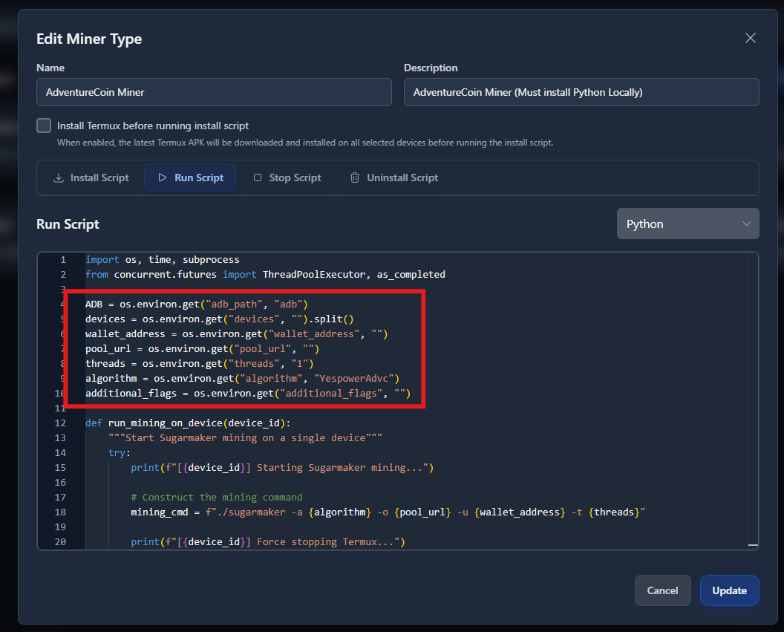Click the chevron arrow in the Python selector

pyautogui.click(x=746, y=224)
